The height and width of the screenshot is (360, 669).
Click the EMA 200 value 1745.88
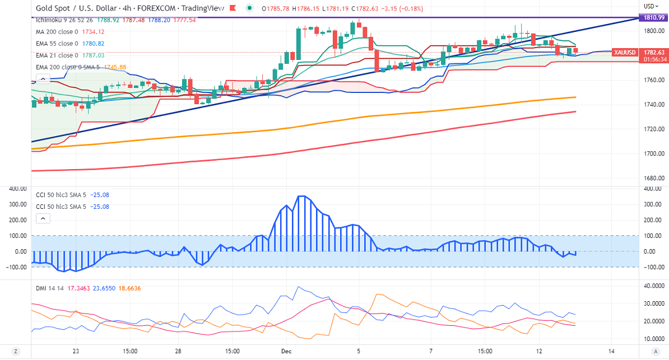(115, 67)
